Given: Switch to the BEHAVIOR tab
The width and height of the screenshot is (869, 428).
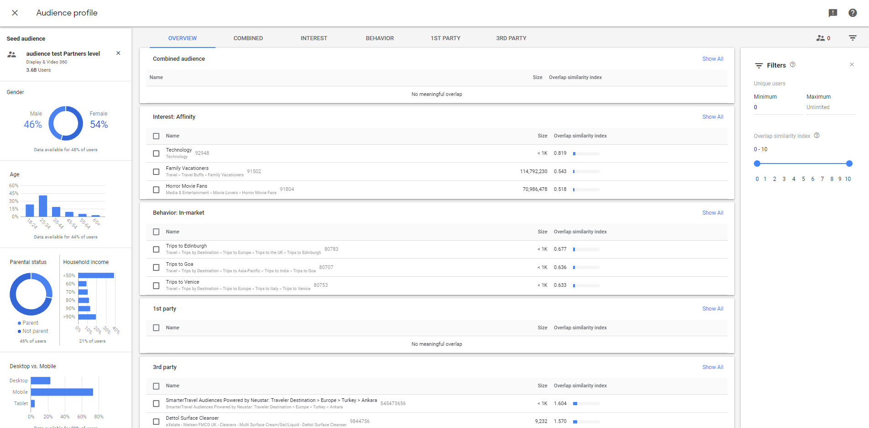Looking at the screenshot, I should coord(379,38).
